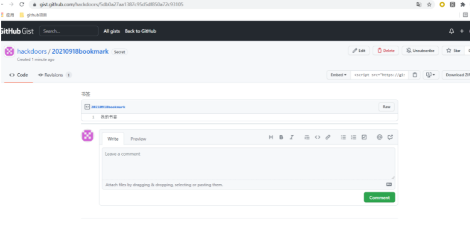This screenshot has width=470, height=229.
Task: Click the Secret label badge
Action: coord(119,52)
